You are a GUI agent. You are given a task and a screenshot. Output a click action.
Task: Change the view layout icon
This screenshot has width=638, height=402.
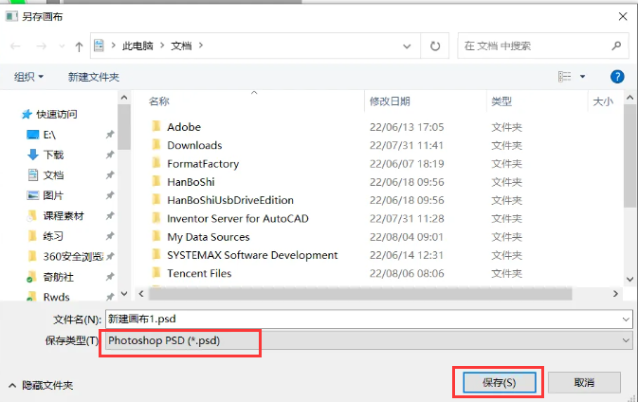(x=564, y=77)
